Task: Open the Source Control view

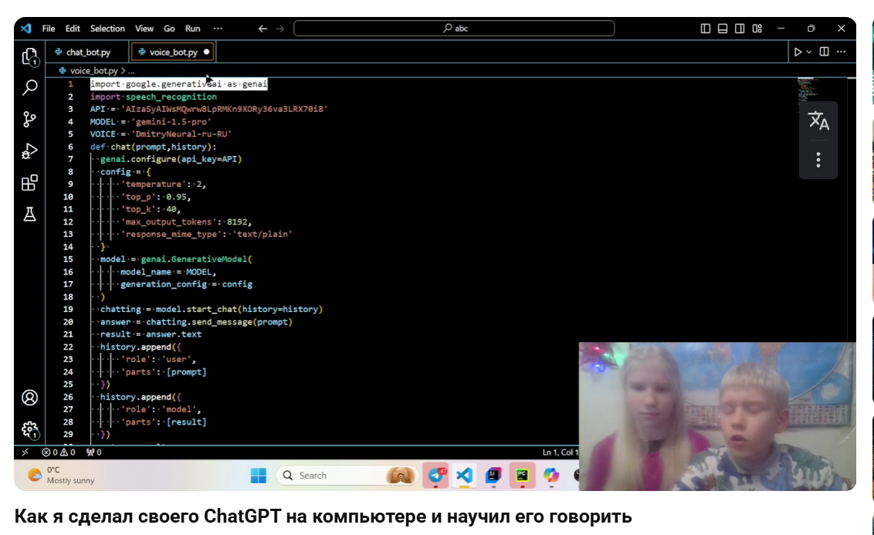Action: [x=29, y=119]
